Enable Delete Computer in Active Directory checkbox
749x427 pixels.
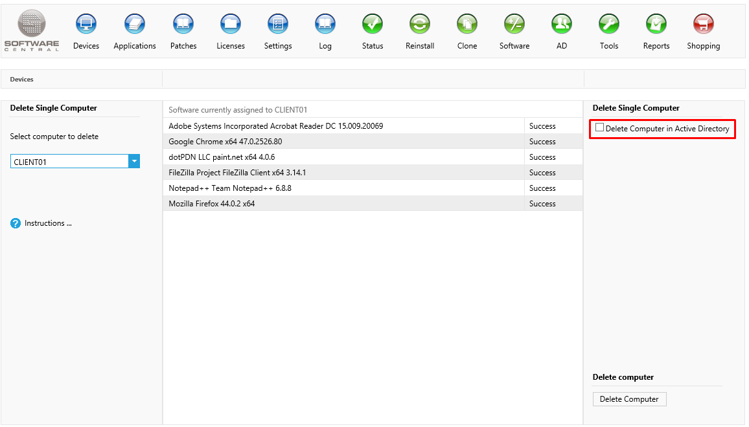coord(600,128)
